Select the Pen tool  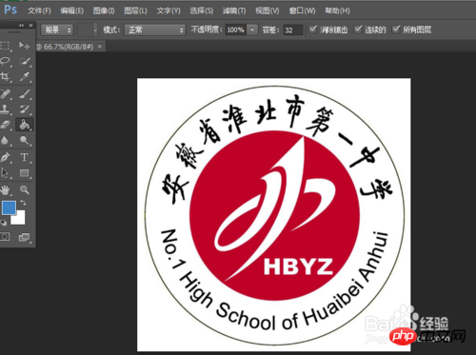tap(5, 157)
